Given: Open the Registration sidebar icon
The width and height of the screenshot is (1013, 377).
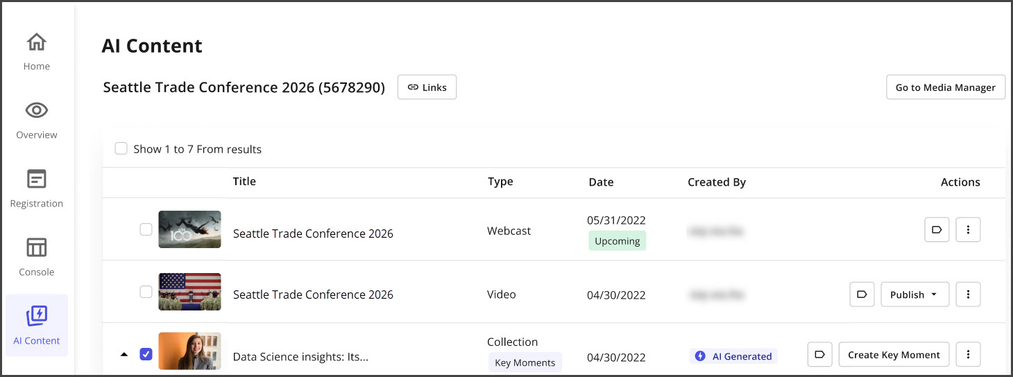Looking at the screenshot, I should [x=36, y=179].
